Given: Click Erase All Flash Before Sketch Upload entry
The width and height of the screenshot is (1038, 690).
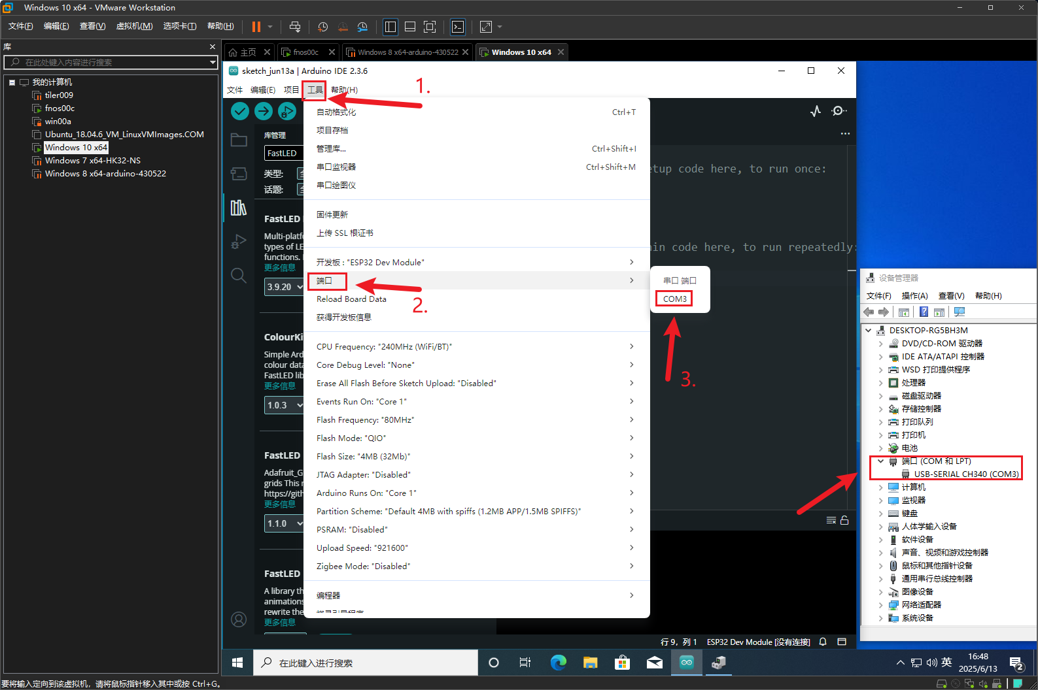Looking at the screenshot, I should click(476, 384).
